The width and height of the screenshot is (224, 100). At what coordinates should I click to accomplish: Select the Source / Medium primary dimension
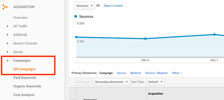tap(157, 73)
